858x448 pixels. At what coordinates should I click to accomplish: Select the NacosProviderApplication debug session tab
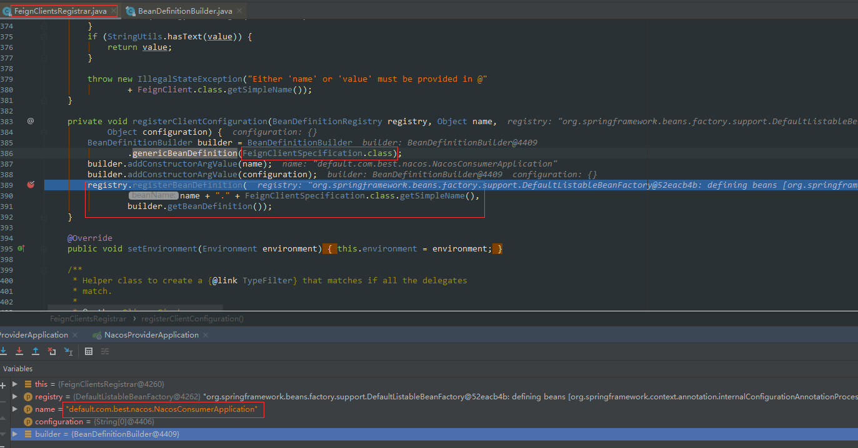click(151, 335)
